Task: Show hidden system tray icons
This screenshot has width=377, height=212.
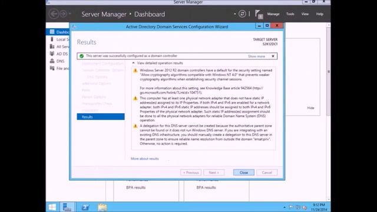Action: (285, 207)
